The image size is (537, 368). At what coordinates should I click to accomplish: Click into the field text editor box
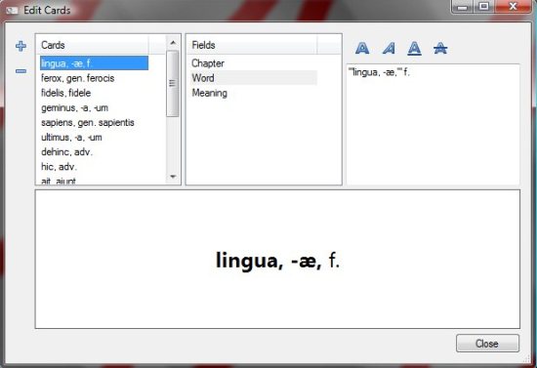tap(433, 124)
